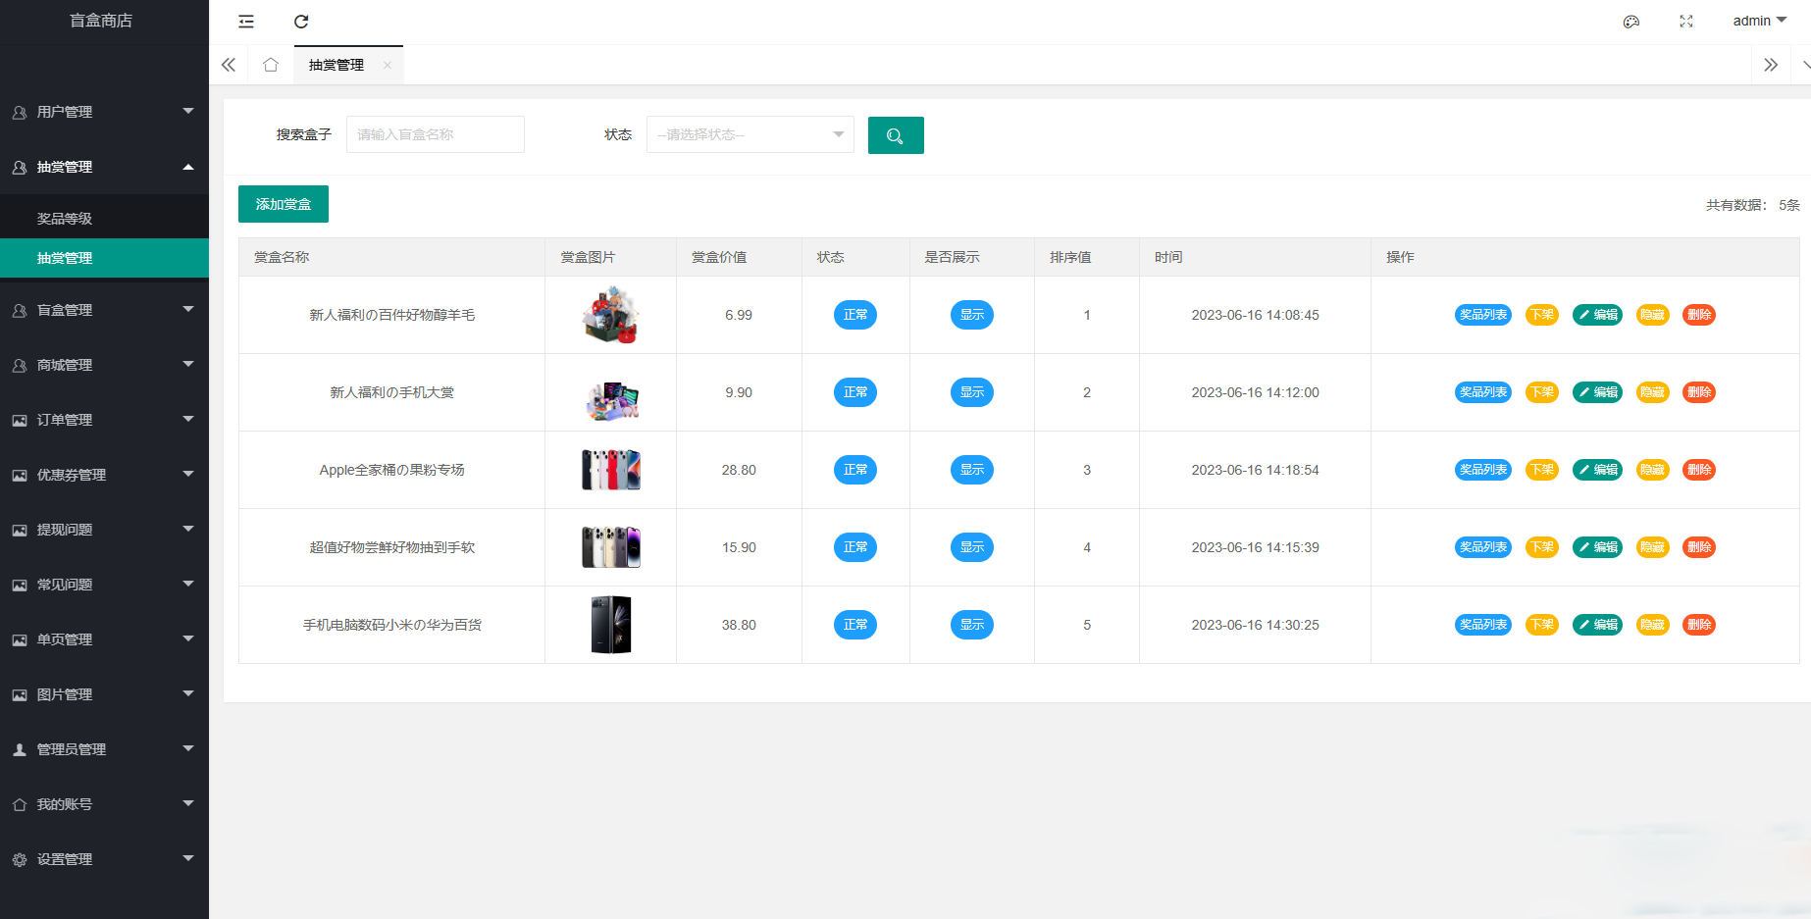Screen dimensions: 1811x919
Task: Click the sidebar collapse menu icon
Action: coord(246,22)
